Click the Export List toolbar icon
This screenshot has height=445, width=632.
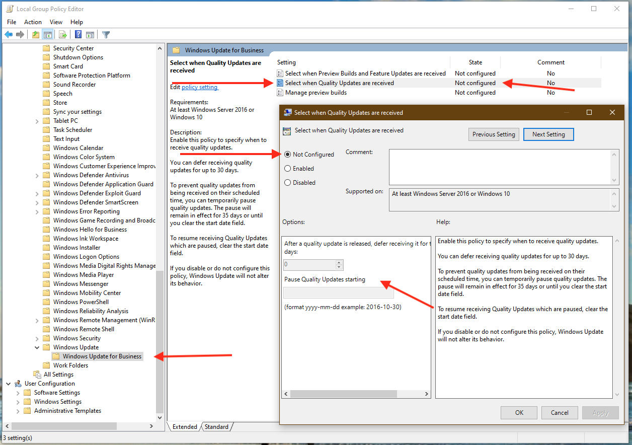pos(63,35)
